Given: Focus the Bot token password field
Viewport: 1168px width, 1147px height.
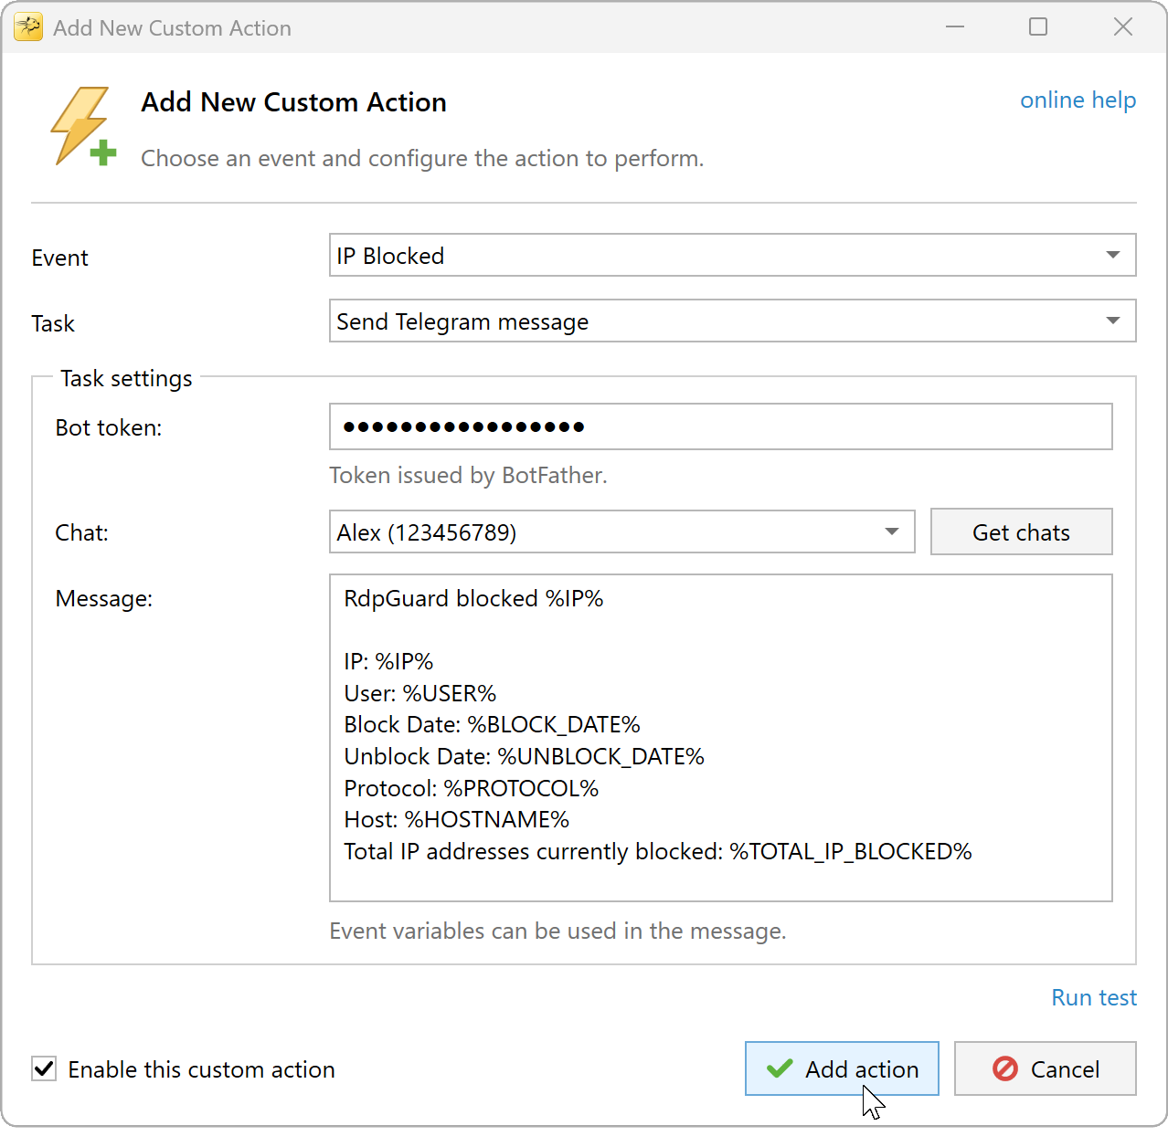Looking at the screenshot, I should 720,426.
